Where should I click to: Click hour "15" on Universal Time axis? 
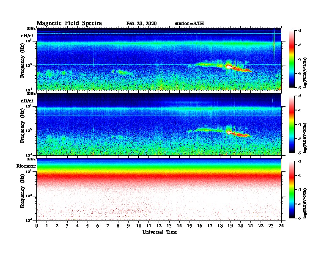189,226
